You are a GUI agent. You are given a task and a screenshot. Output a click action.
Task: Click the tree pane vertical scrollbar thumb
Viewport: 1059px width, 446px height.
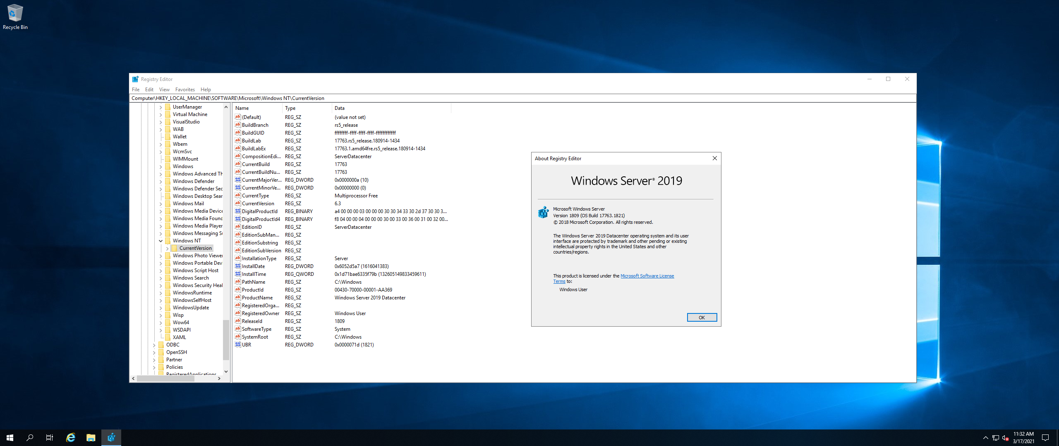[226, 340]
